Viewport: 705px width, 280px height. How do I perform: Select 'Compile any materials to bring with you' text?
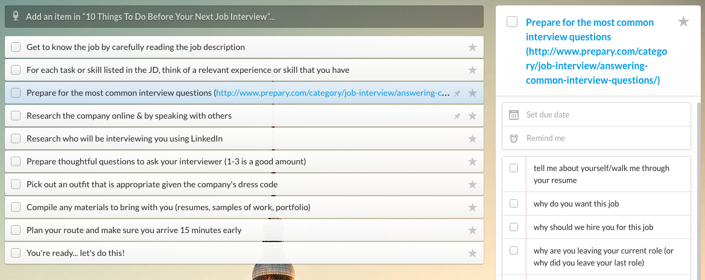pyautogui.click(x=169, y=207)
